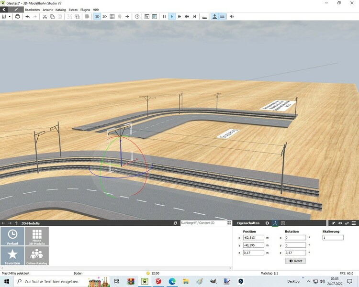This screenshot has width=359, height=287.
Task: Pause the simulation playback
Action: (164, 16)
